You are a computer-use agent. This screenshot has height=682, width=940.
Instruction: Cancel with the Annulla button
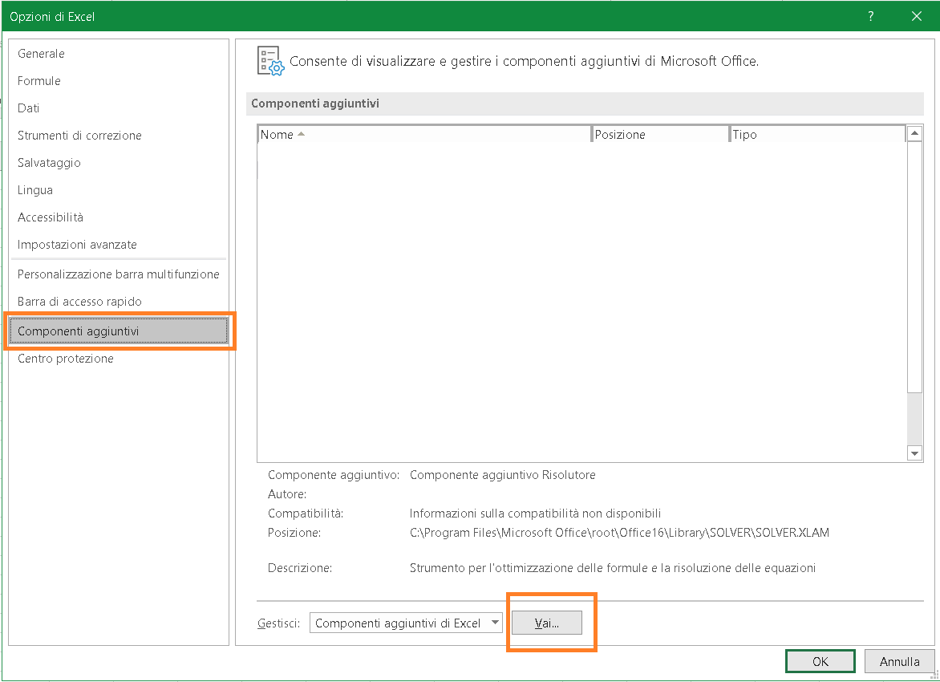tap(899, 661)
